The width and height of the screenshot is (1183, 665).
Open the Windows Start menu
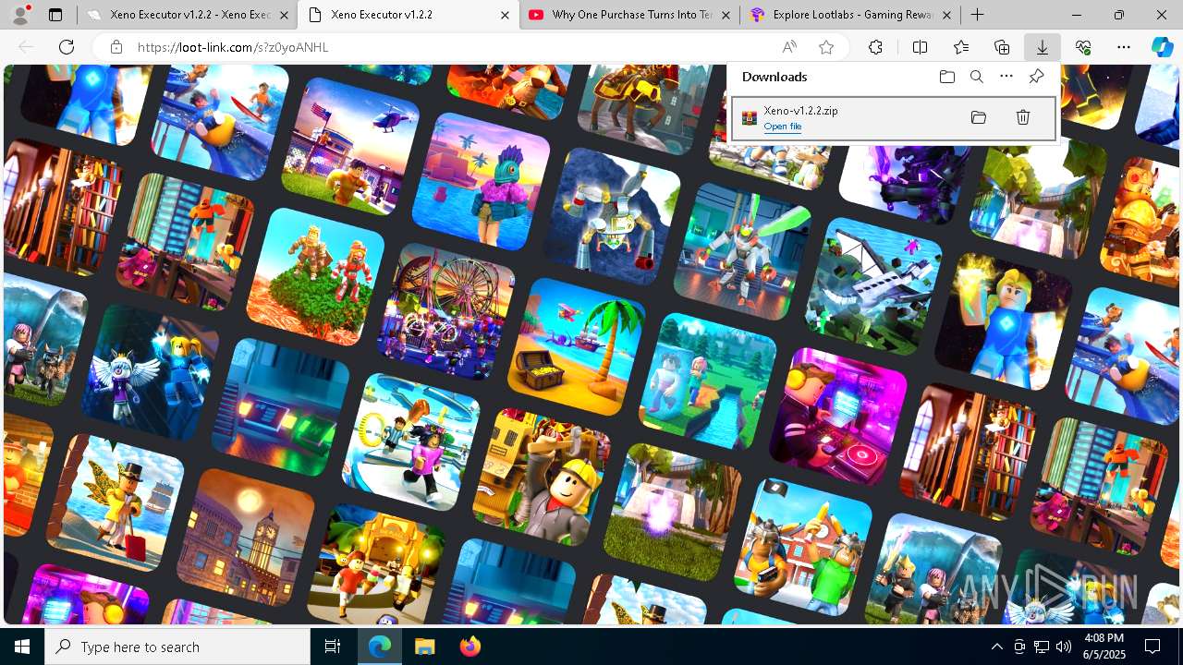pos(22,647)
